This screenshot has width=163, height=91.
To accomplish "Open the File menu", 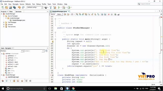I will click(x=2, y=4).
